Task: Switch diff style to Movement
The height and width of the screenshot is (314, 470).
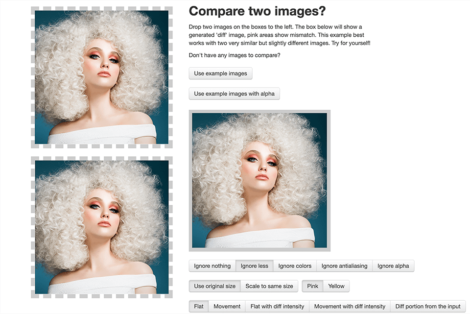Action: [227, 306]
